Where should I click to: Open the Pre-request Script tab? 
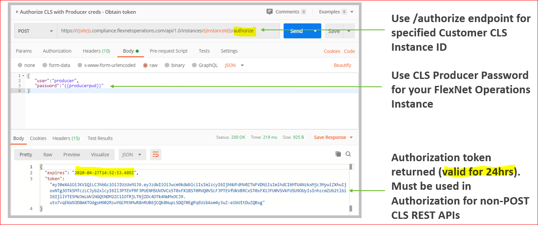click(169, 51)
